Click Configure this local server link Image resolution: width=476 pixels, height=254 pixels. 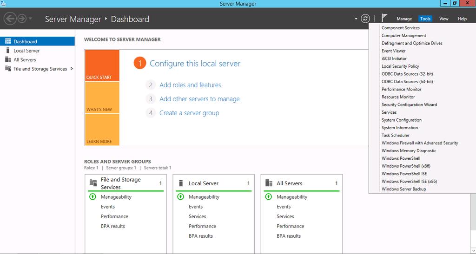click(x=195, y=64)
